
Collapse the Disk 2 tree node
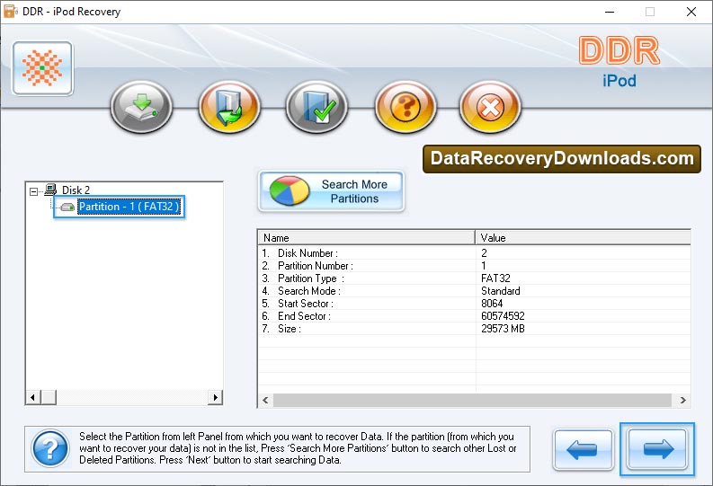click(33, 191)
